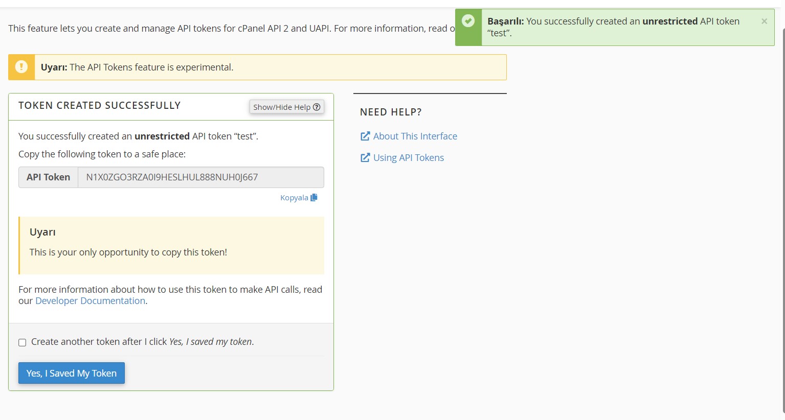
Task: Open the Developer Documentation link
Action: 90,301
